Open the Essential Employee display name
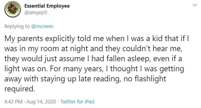 pos(47,6)
